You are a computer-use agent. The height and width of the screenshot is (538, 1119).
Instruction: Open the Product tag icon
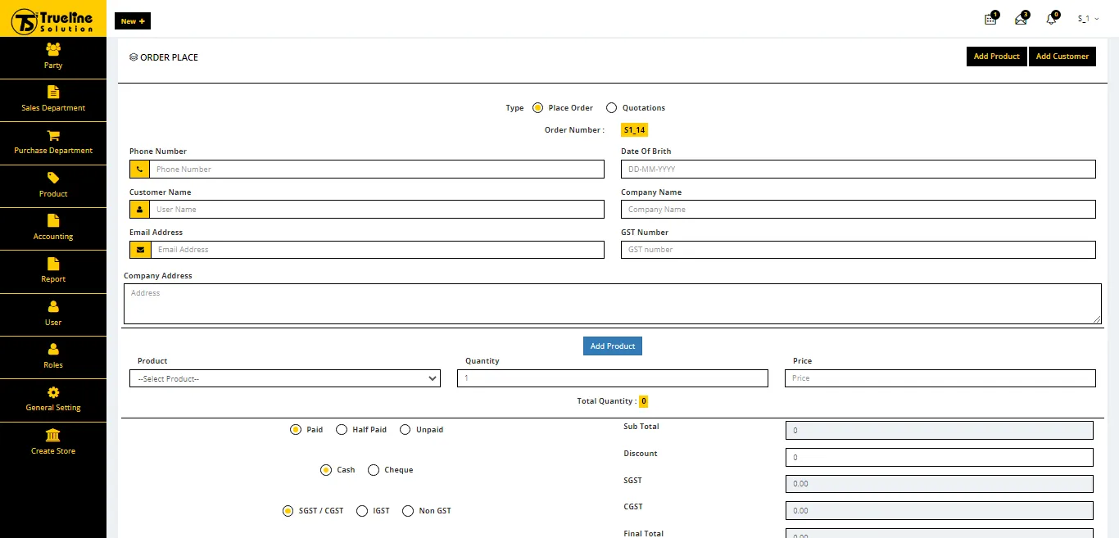53,178
